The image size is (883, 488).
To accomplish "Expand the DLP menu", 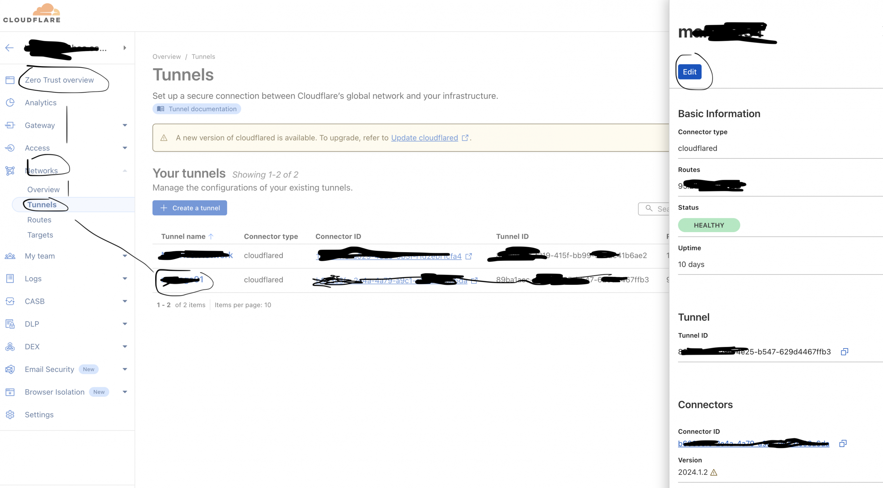I will pyautogui.click(x=125, y=324).
